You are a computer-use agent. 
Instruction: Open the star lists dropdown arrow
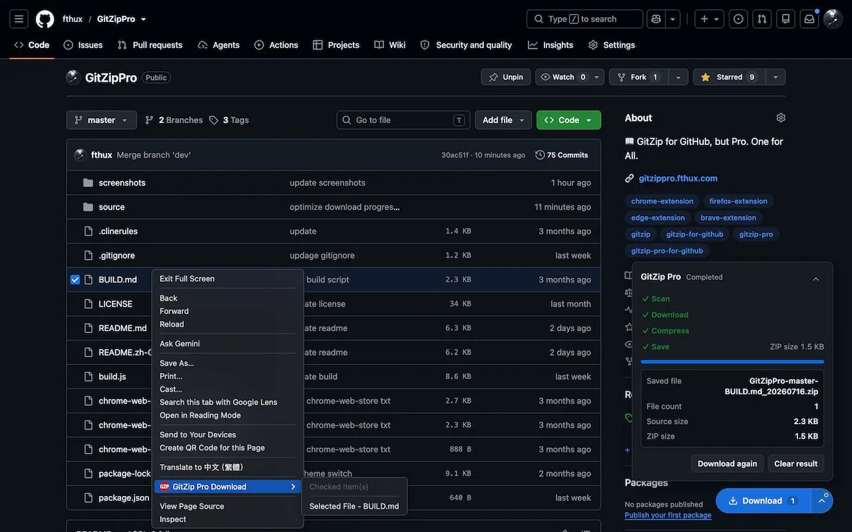[775, 77]
